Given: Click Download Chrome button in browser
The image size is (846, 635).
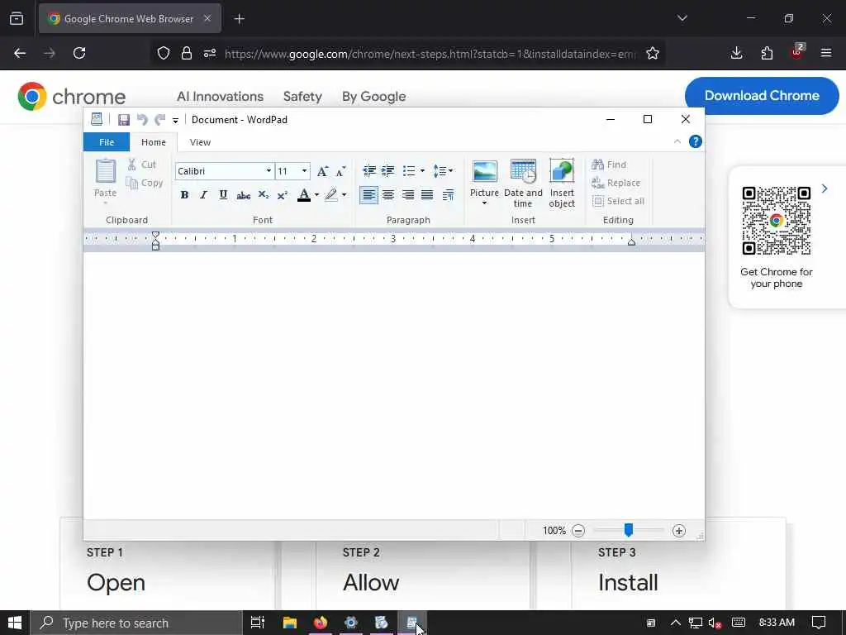Looking at the screenshot, I should [762, 96].
